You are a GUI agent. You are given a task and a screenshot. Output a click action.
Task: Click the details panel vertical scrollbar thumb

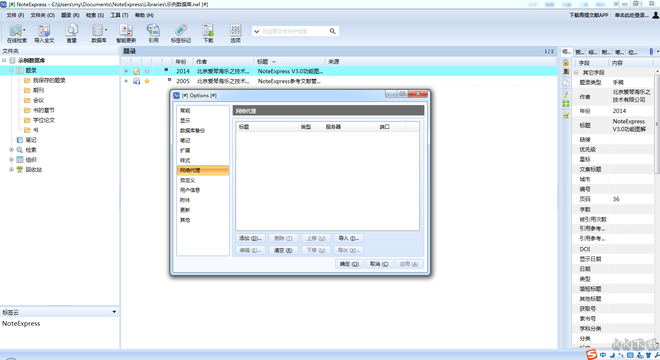[x=657, y=124]
